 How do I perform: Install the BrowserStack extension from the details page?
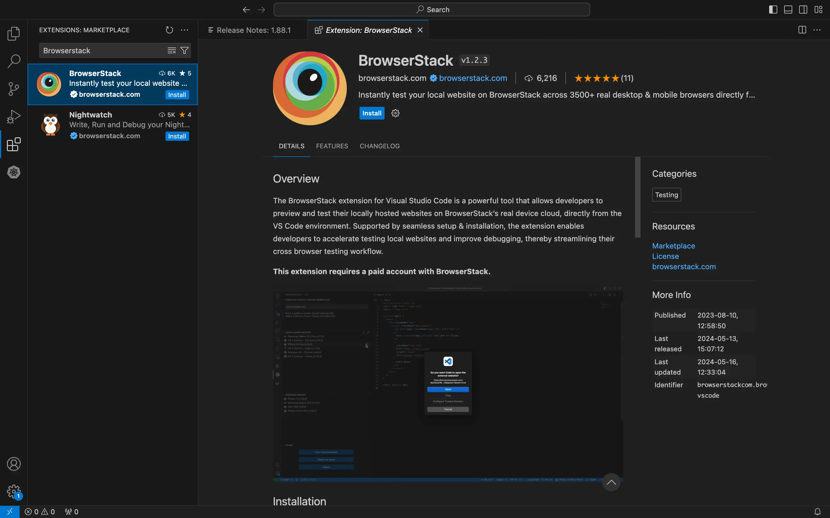click(371, 113)
